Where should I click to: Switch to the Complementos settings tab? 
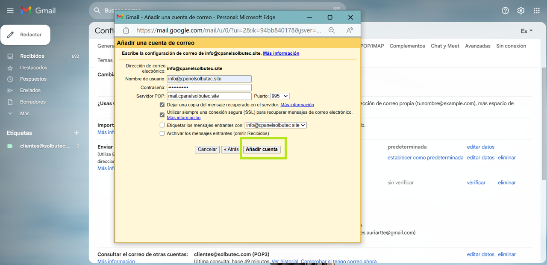(x=407, y=46)
